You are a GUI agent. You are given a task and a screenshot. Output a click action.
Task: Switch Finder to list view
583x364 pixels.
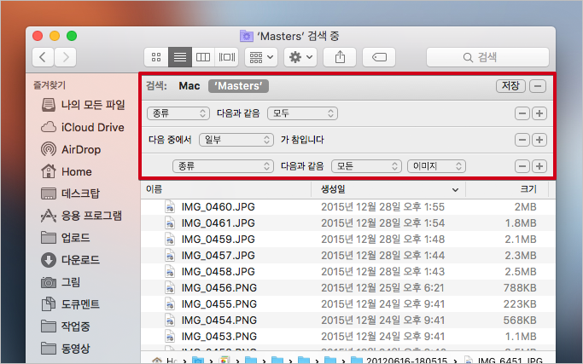[x=180, y=57]
